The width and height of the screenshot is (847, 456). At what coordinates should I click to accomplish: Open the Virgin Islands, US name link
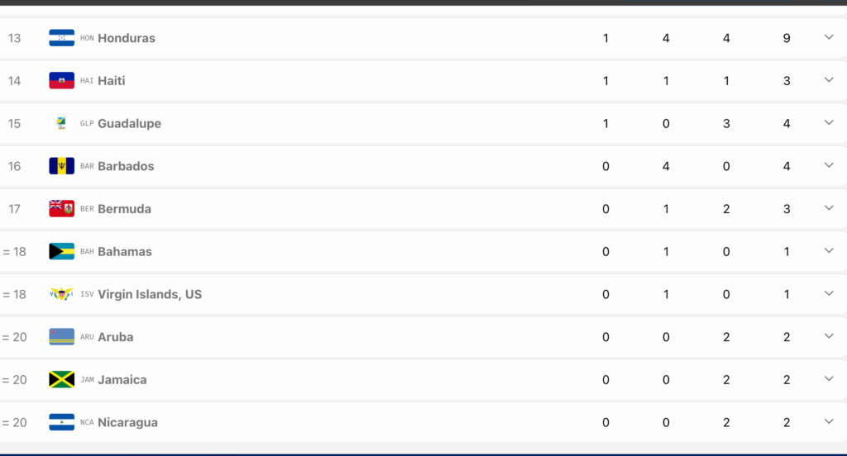coord(150,294)
